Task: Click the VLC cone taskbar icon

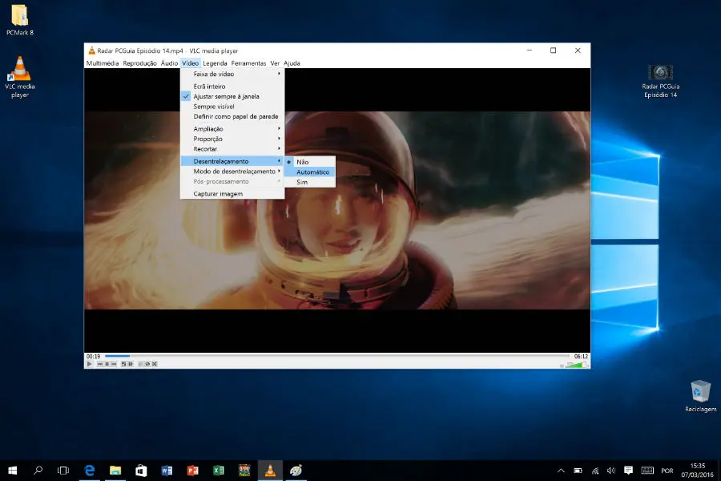Action: [270, 471]
